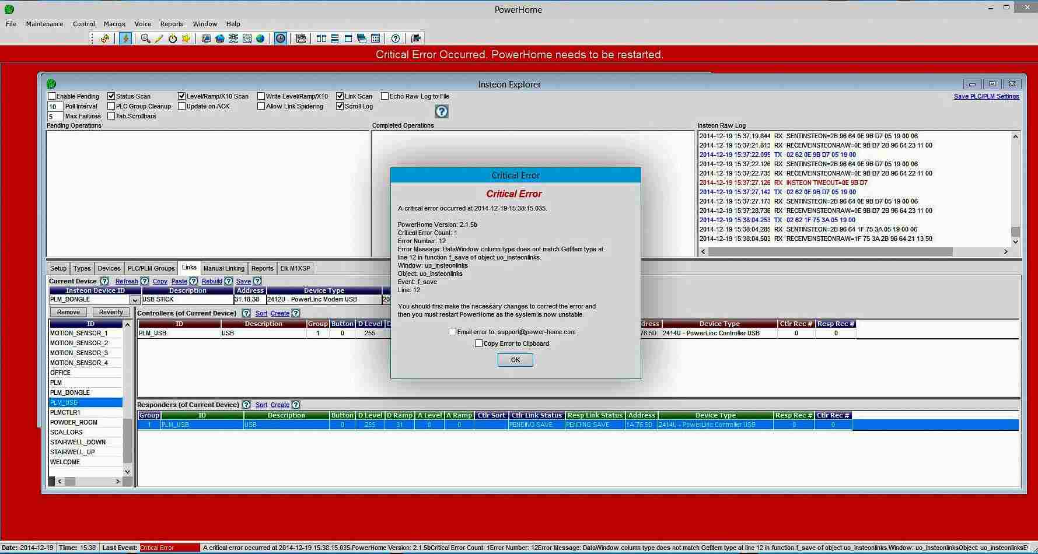Image resolution: width=1038 pixels, height=554 pixels.
Task: Switch to the Manual Linking tab
Action: (223, 268)
